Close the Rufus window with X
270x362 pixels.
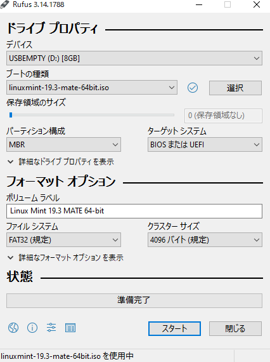pos(257,4)
